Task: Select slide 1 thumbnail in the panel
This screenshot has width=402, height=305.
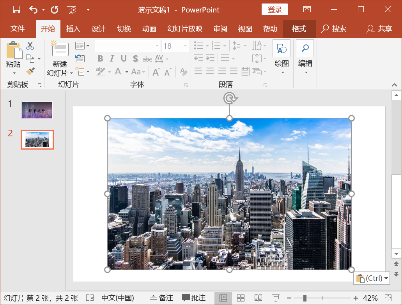Action: (37, 110)
